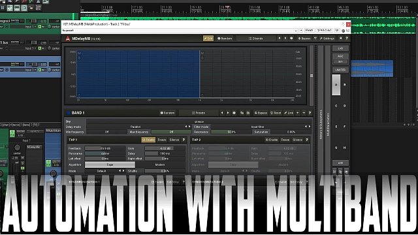Viewport: 418px width, 235px height.
Task: Toggle Bypass in the plugin top toolbar
Action: click(304, 39)
